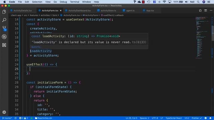Open the Window menu
The width and height of the screenshot is (214, 120).
86,2
